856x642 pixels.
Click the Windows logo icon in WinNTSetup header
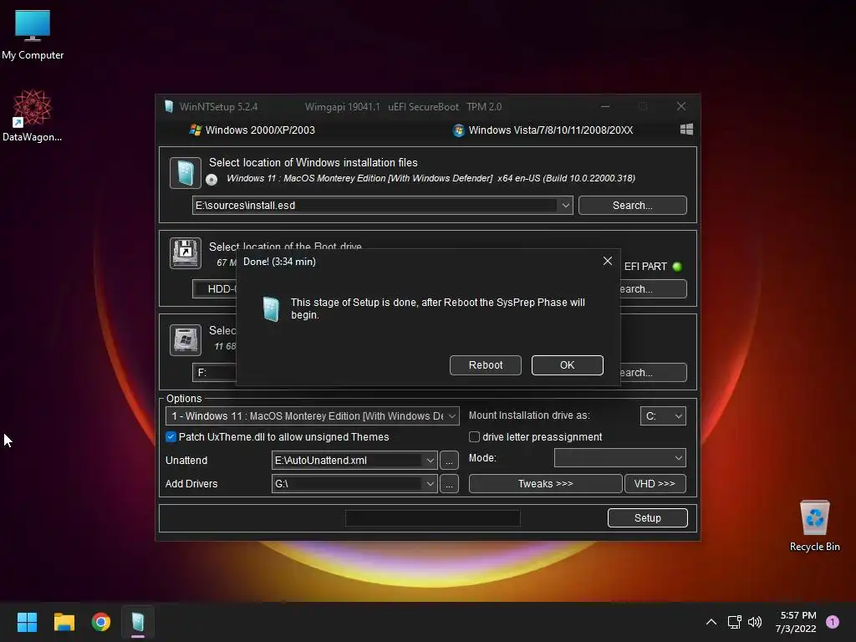pos(686,130)
